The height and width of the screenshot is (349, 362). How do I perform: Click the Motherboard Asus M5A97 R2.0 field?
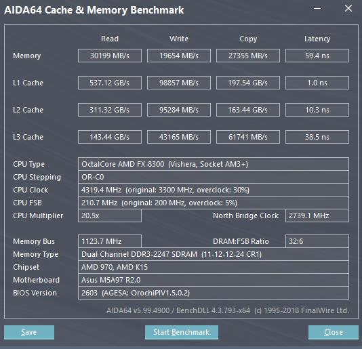coord(214,280)
